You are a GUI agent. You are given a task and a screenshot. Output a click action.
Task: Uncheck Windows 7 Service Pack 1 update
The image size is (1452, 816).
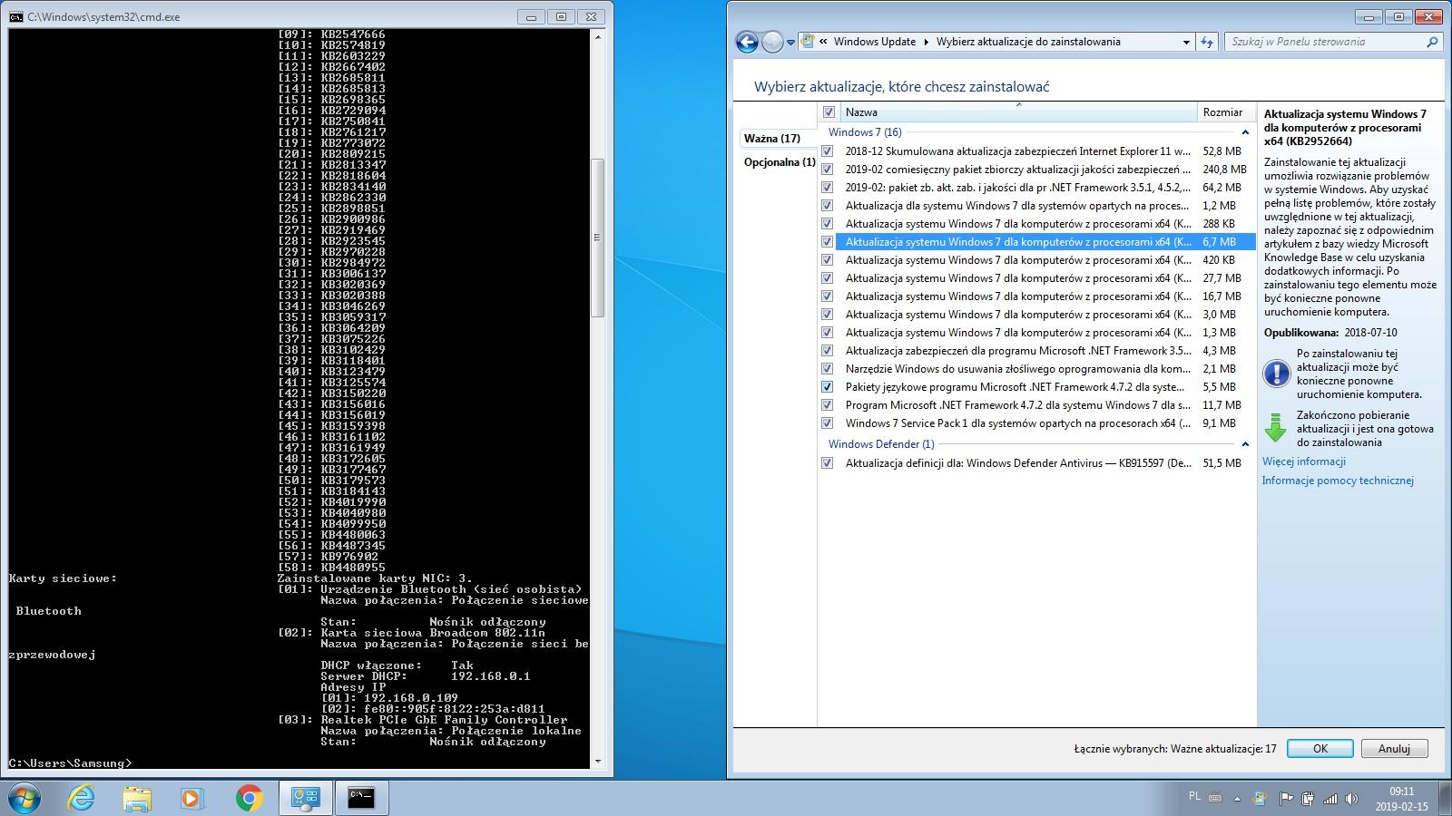coord(827,423)
